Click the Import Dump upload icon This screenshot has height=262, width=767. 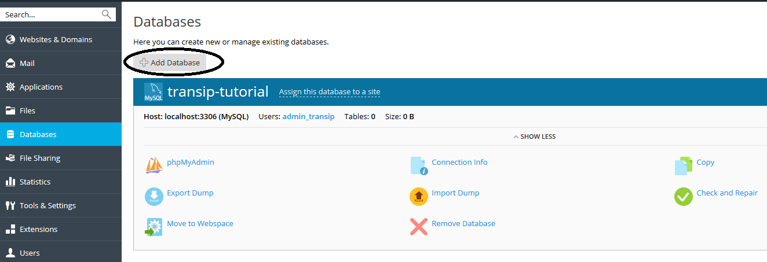pos(419,196)
